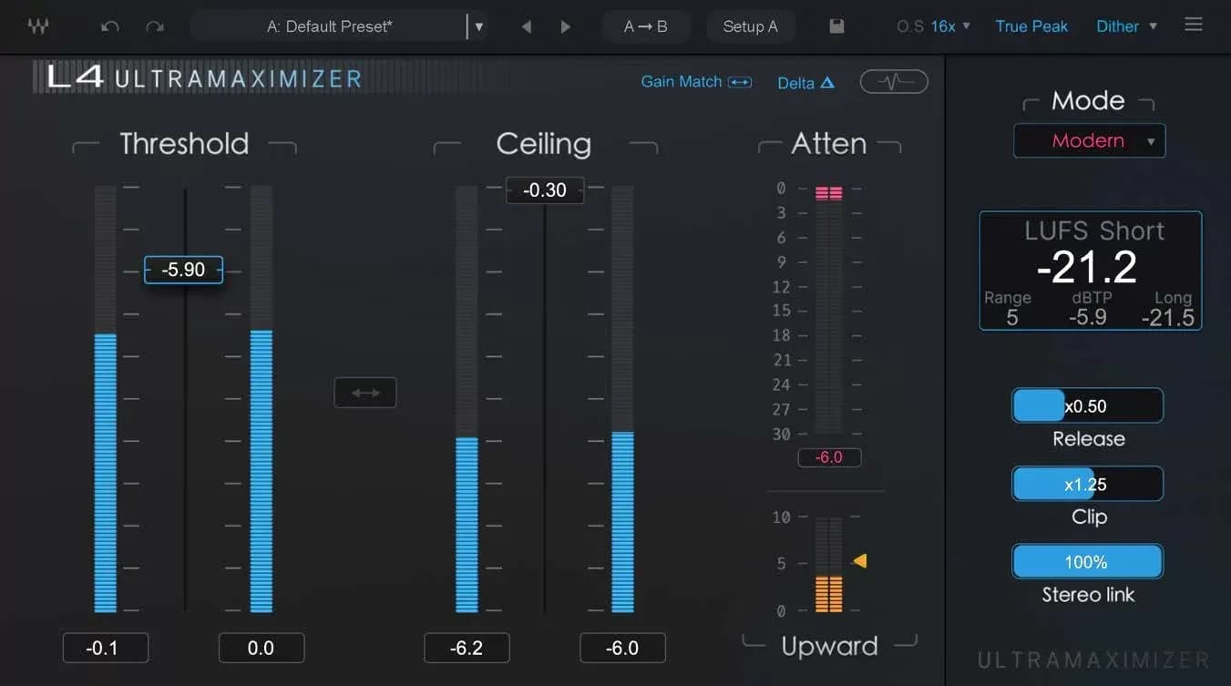Click the Long loudness value -21.5
This screenshot has width=1231, height=686.
pos(1168,317)
